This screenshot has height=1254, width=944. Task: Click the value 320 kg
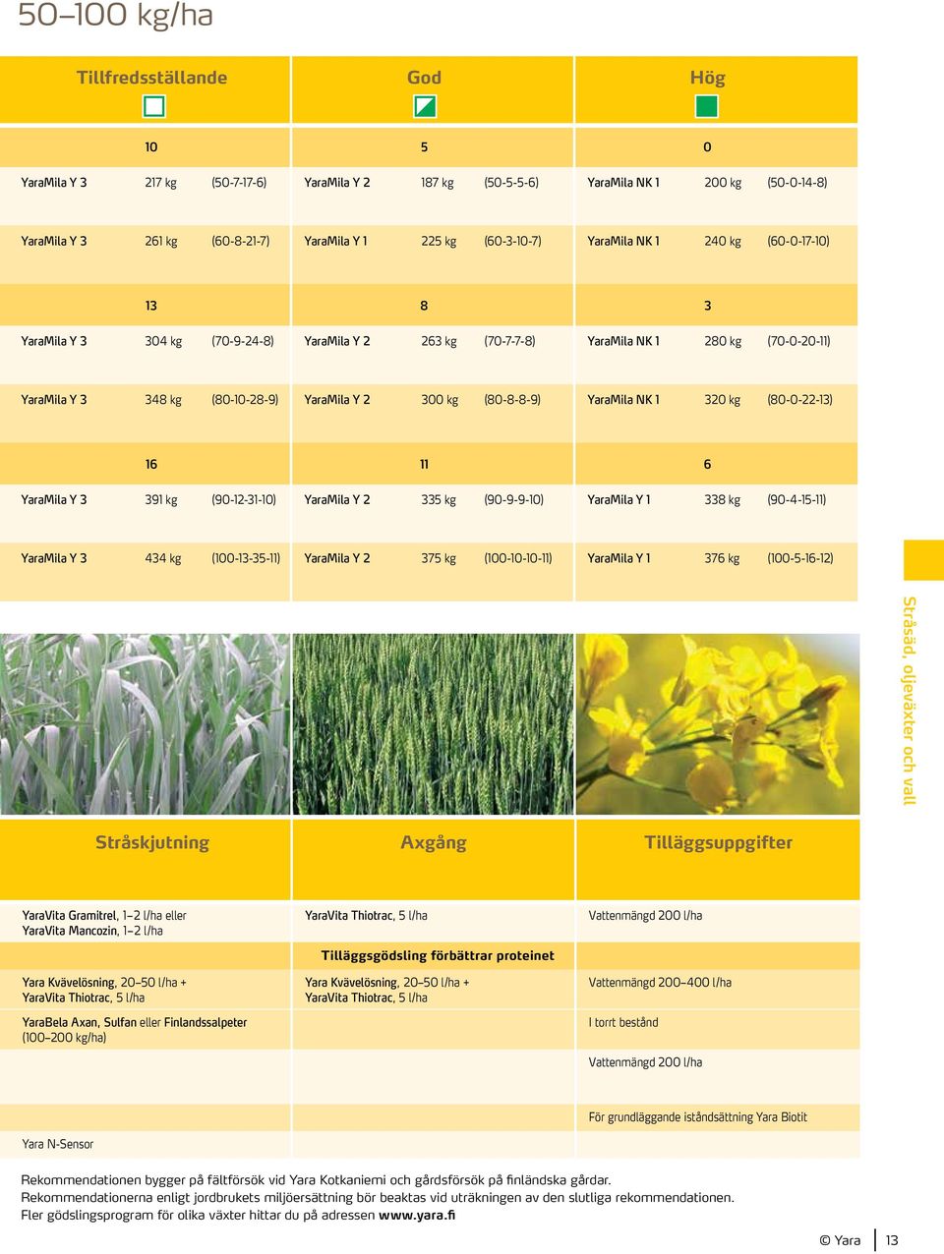tap(723, 400)
